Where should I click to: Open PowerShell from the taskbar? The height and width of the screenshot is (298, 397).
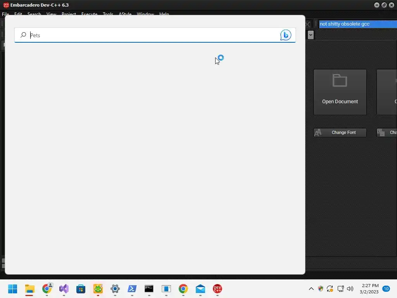click(x=132, y=289)
